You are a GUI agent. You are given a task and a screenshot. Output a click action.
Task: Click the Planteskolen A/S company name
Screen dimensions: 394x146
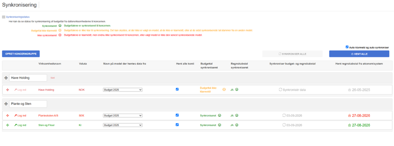[x=48, y=116]
